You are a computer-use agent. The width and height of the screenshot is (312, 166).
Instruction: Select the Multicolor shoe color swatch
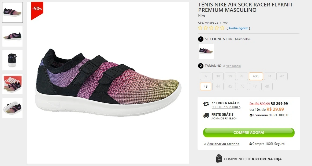point(206,51)
